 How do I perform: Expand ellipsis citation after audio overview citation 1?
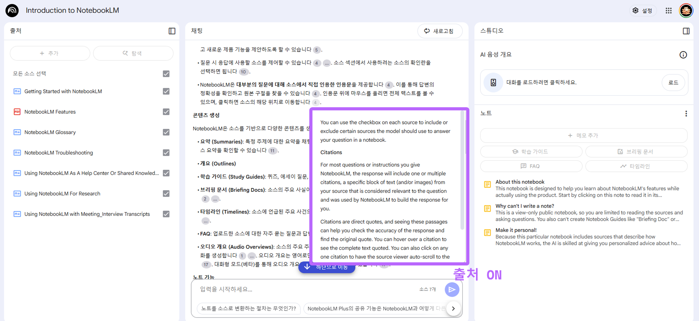(x=252, y=256)
